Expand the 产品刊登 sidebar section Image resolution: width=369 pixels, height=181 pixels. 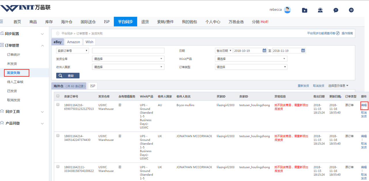(42, 124)
